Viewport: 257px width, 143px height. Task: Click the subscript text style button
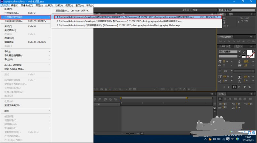250,87
